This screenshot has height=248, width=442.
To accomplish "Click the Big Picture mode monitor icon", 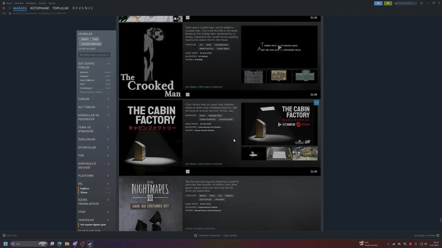I will point(421,3).
